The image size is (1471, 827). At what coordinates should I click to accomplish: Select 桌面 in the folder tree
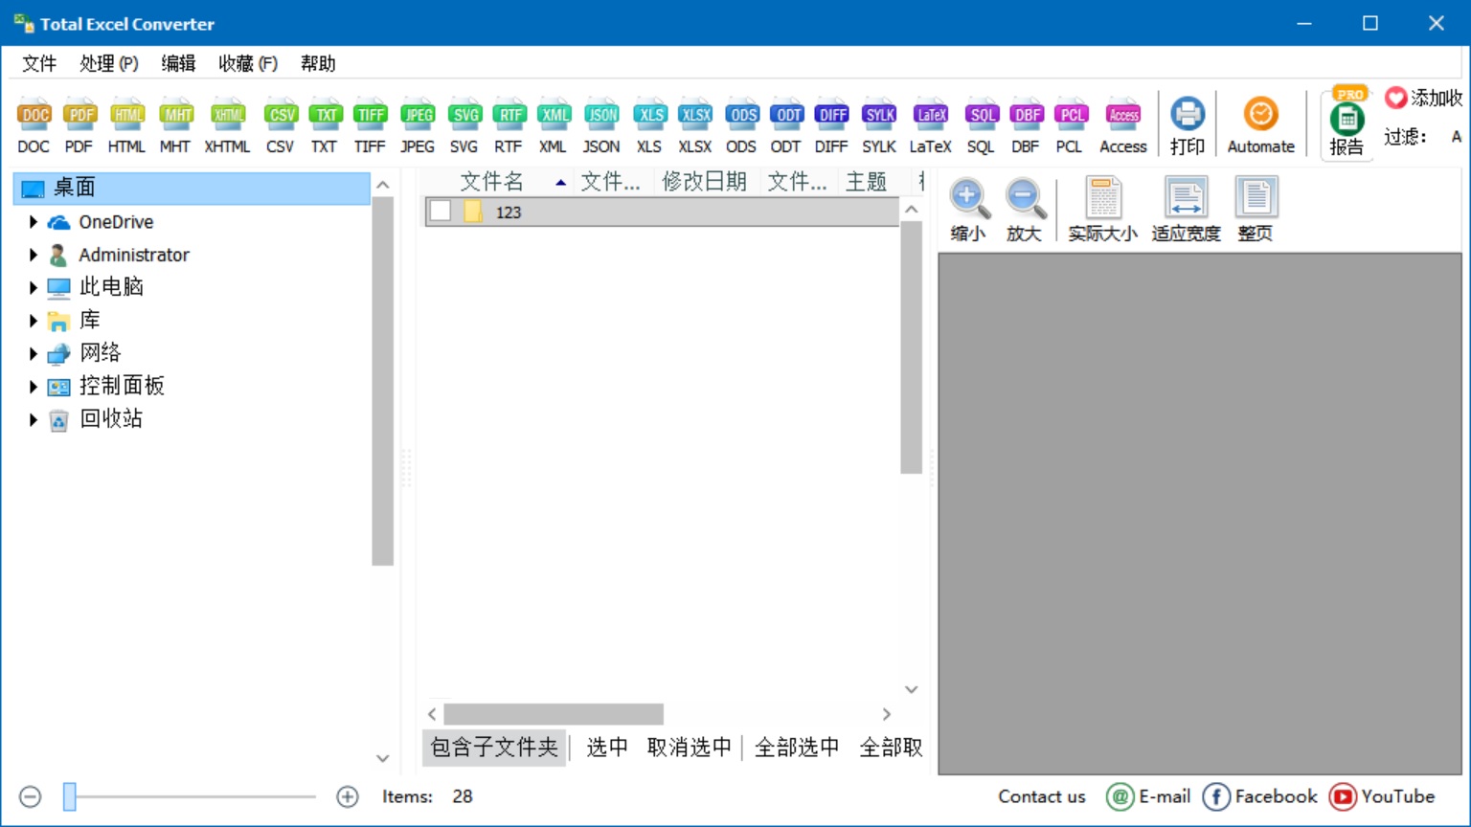(x=192, y=188)
